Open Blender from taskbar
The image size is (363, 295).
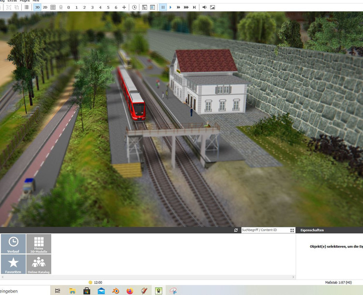click(116, 291)
